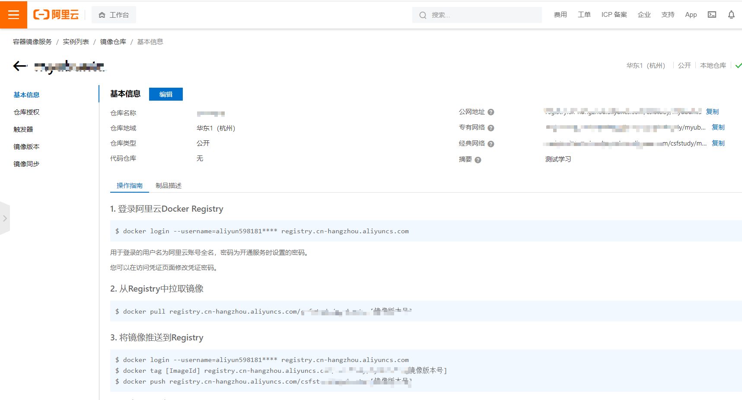Click the docker push command line
The height and width of the screenshot is (400, 742).
(x=263, y=381)
